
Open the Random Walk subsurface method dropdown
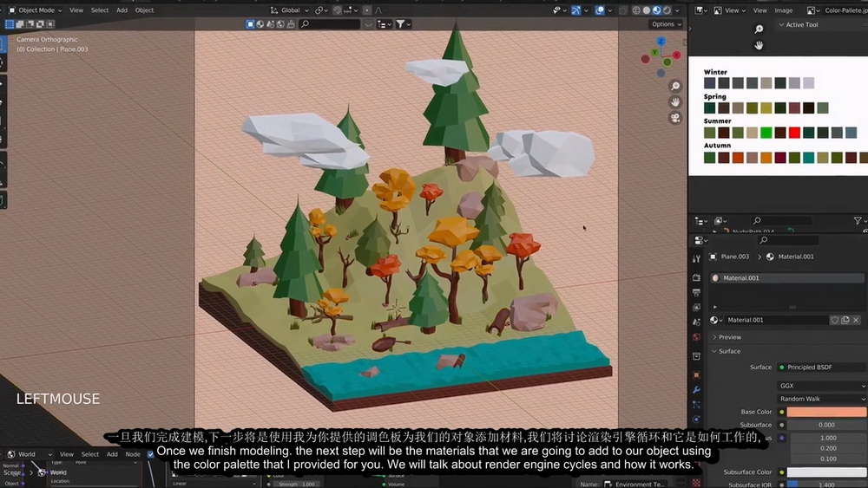pyautogui.click(x=823, y=399)
